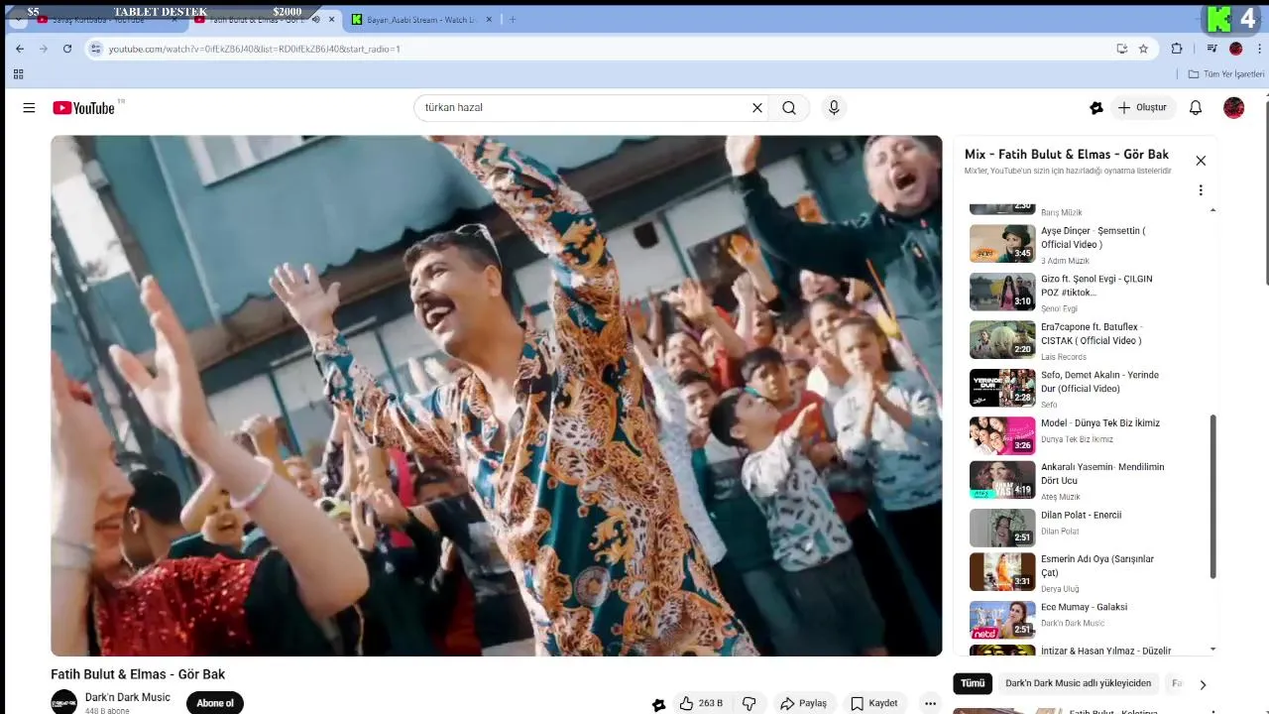Viewport: 1269px width, 714px height.
Task: Click the Mix playlist scrollbar thumb
Action: point(1212,497)
